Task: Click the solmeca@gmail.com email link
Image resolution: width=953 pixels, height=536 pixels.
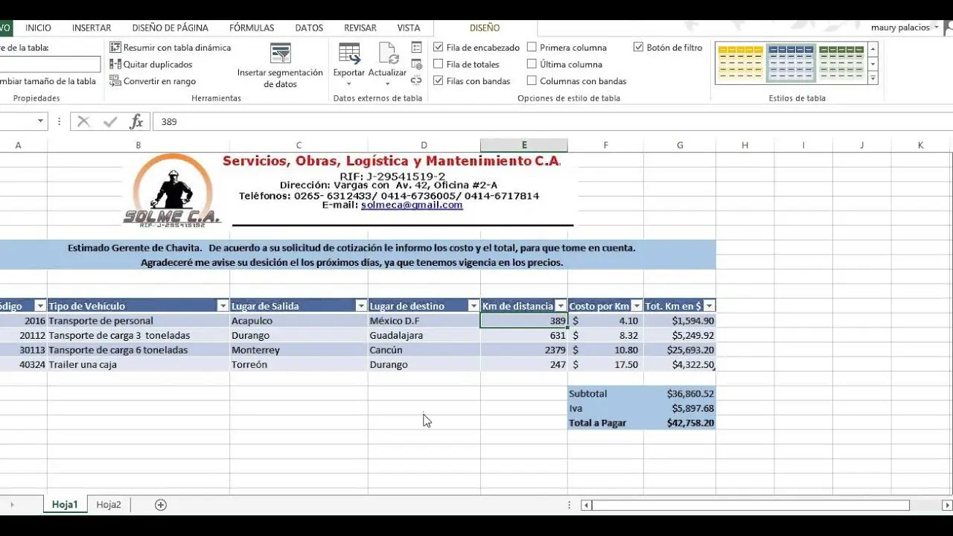Action: pos(412,205)
